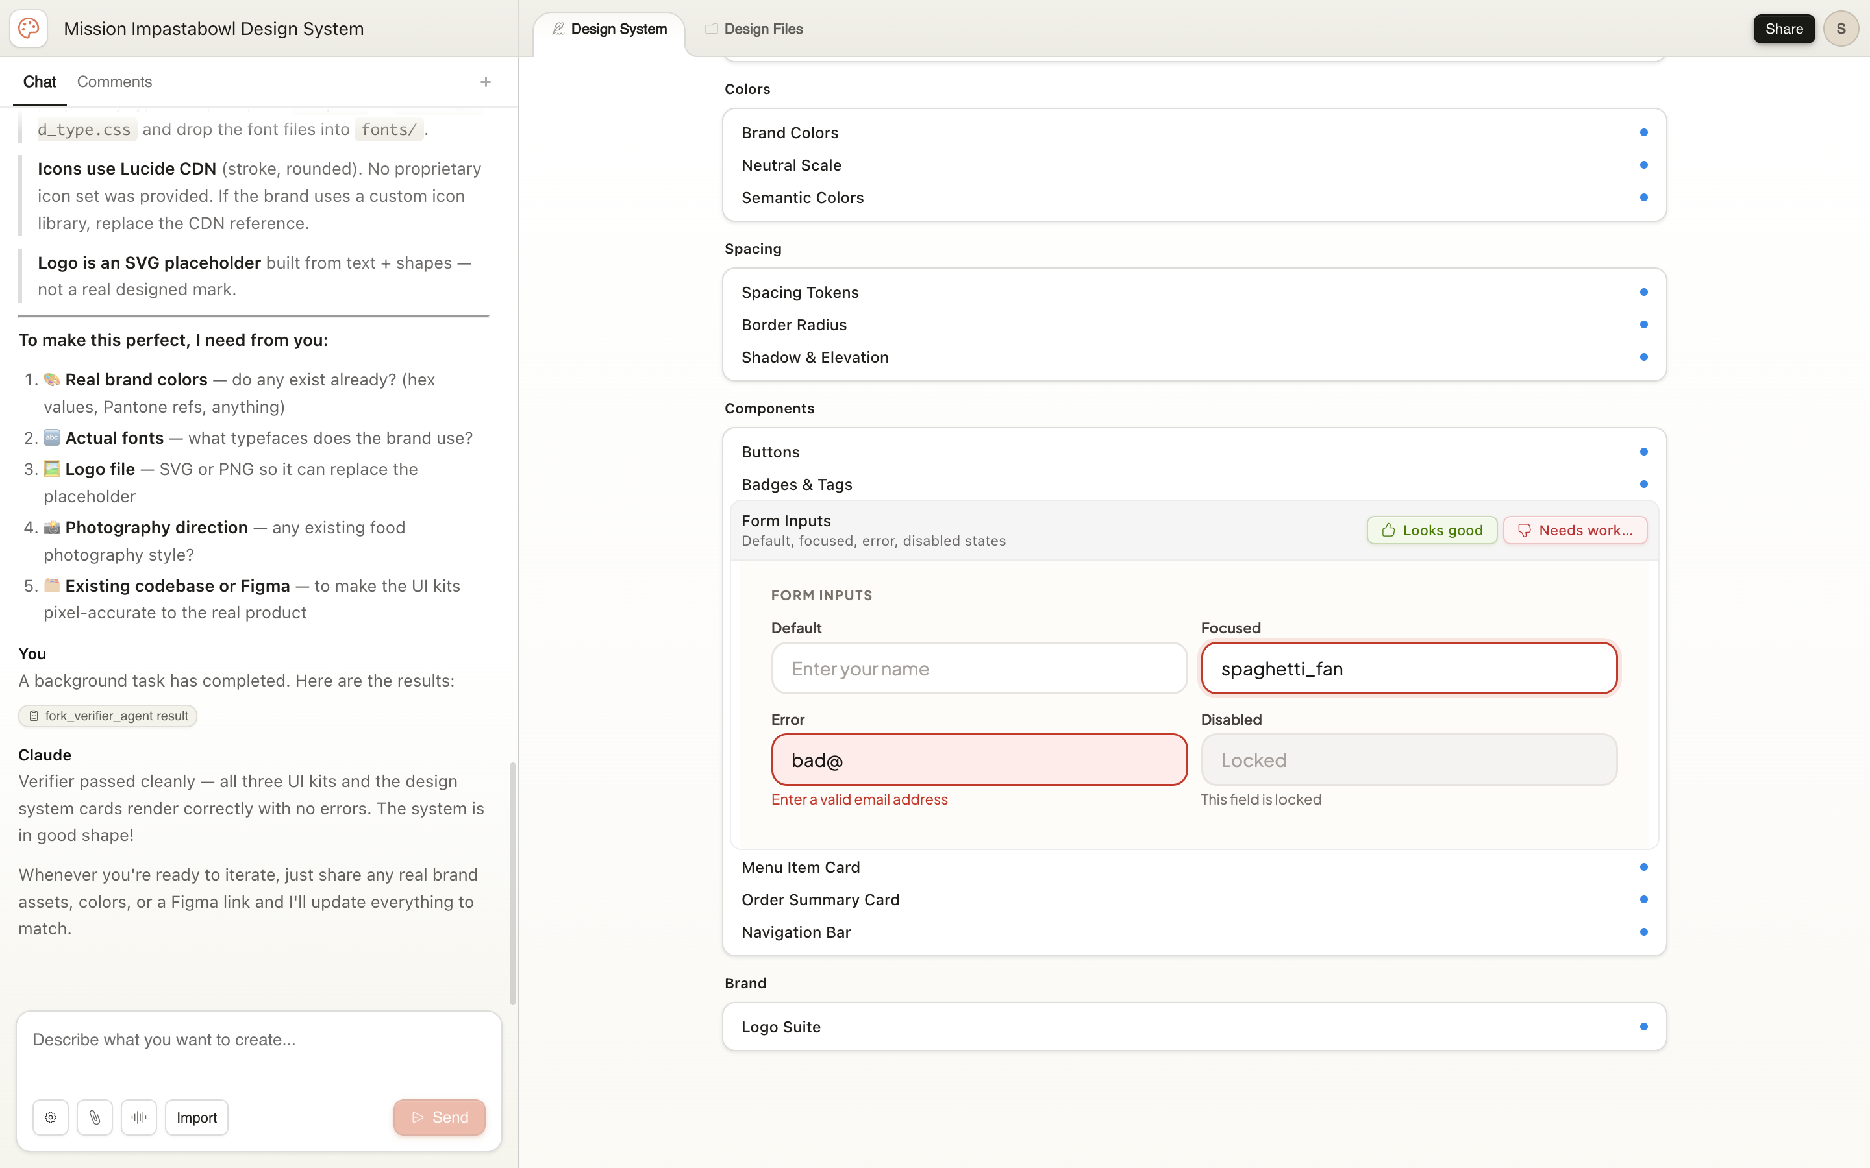The image size is (1870, 1168).
Task: Click the blue dot next to Neutral Scale
Action: (1643, 165)
